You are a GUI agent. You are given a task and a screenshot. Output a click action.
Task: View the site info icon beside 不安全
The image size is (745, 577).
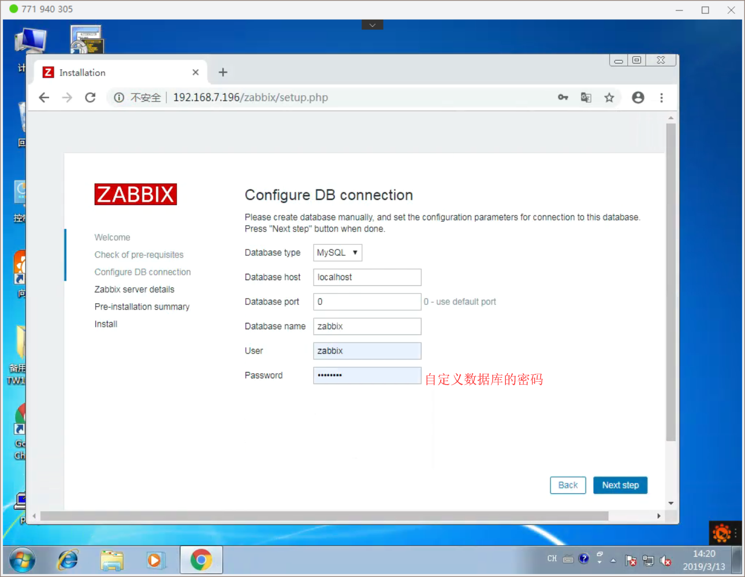(119, 98)
